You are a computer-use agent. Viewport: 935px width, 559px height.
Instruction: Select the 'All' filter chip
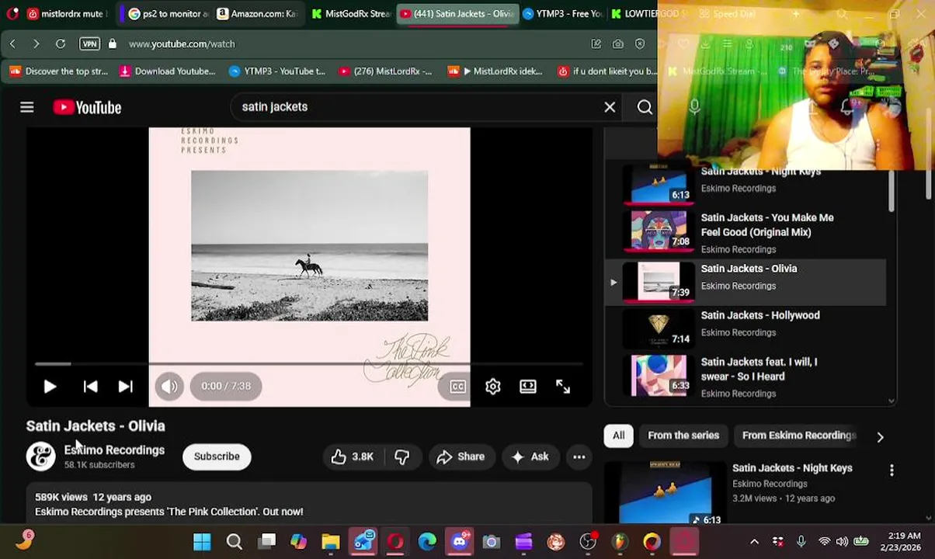618,436
